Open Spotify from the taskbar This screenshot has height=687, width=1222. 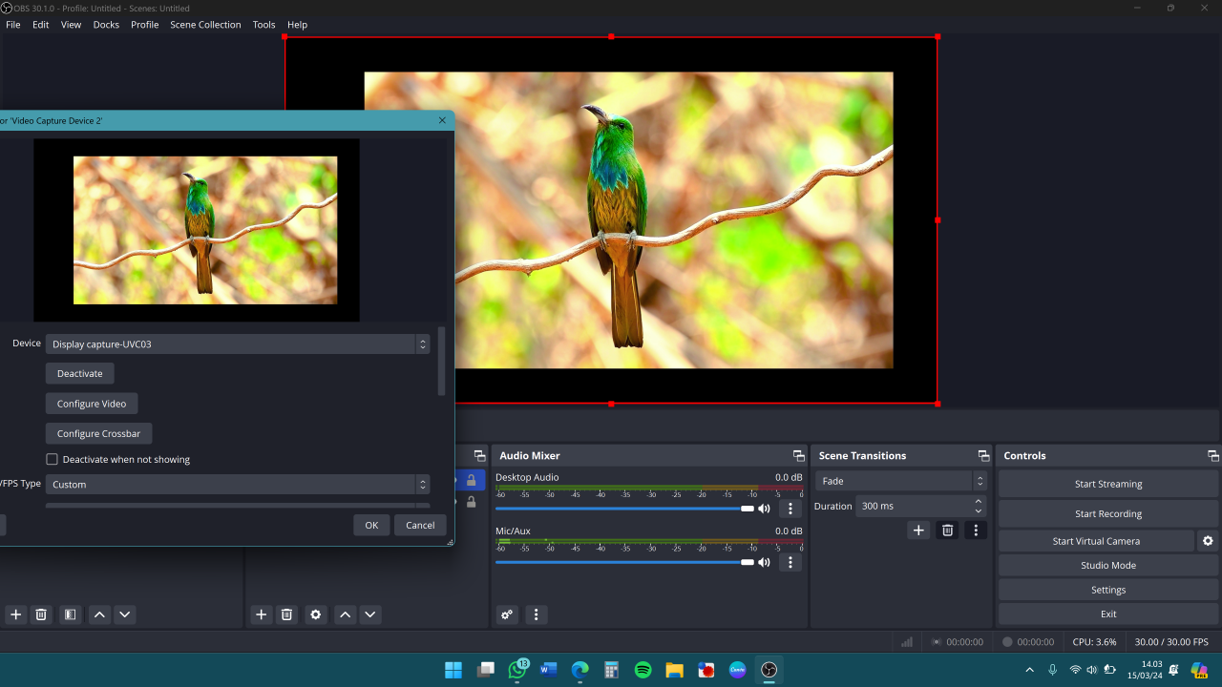click(643, 670)
